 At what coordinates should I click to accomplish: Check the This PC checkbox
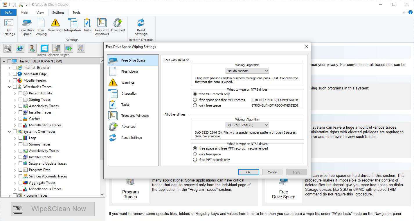(x=9, y=61)
